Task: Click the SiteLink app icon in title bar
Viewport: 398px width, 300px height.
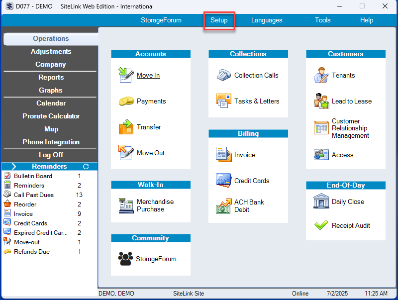Action: tap(9, 6)
